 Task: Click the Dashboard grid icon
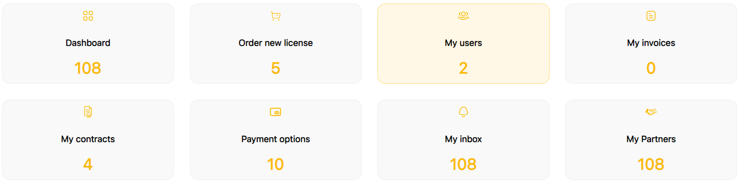pos(88,16)
